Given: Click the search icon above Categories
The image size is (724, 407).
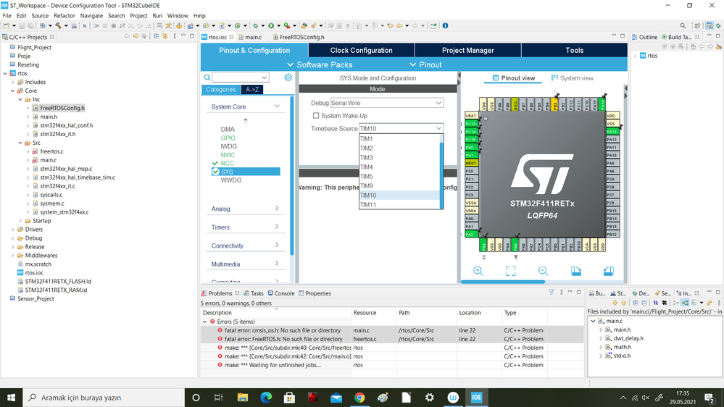Looking at the screenshot, I should coord(207,77).
